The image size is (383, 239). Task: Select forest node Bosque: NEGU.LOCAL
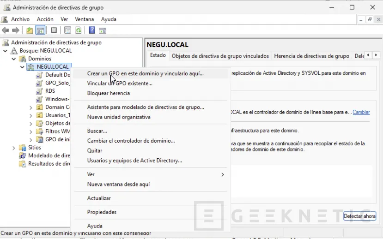pos(46,51)
